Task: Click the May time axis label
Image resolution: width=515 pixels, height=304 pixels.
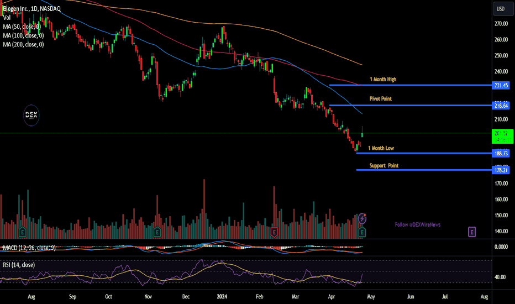Action: pyautogui.click(x=371, y=296)
